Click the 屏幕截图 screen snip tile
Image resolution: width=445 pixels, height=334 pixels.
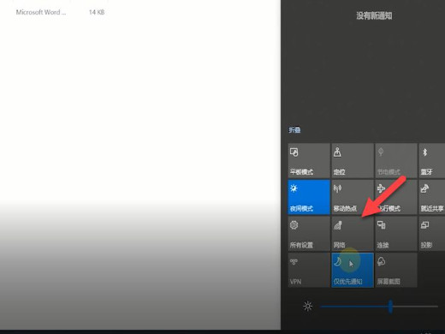pyautogui.click(x=396, y=270)
